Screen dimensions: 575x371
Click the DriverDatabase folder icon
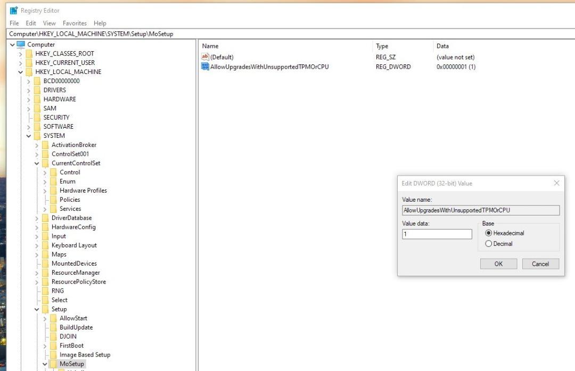[45, 218]
